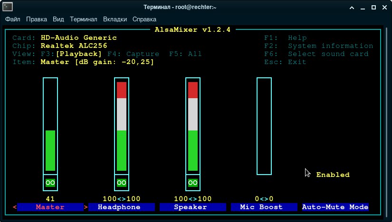Screen dimensions: 392x222
Task: Toggle the Speaker mute indicator OO
Action: tap(193, 183)
